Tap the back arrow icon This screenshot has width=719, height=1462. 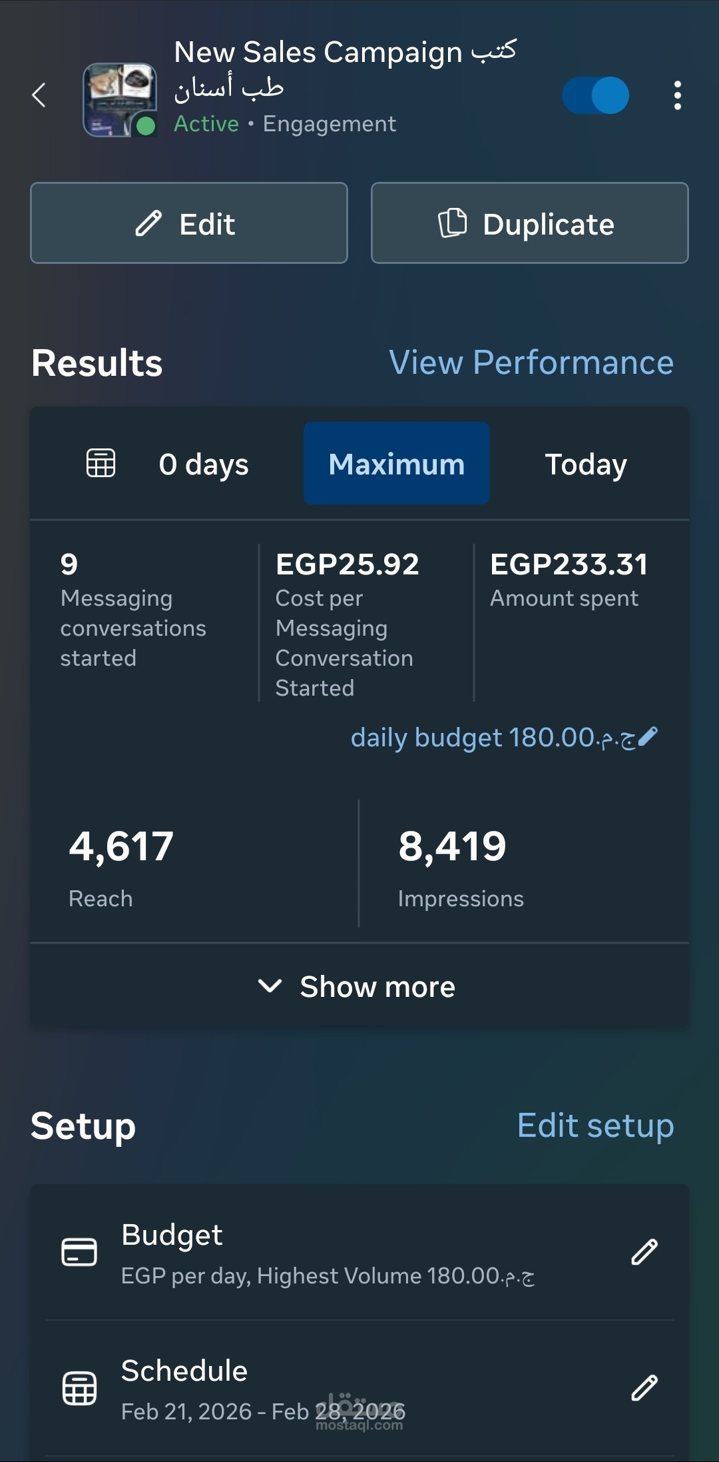39,95
